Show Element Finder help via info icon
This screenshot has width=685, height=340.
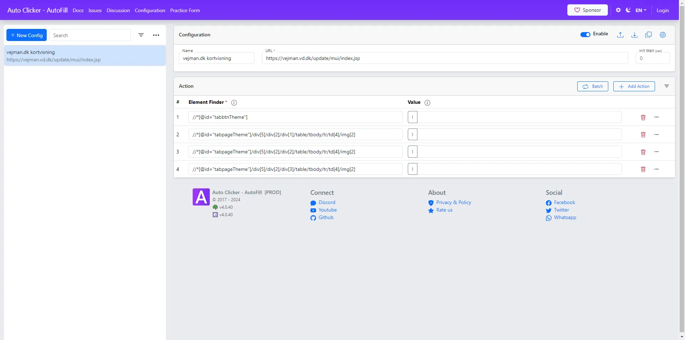234,103
